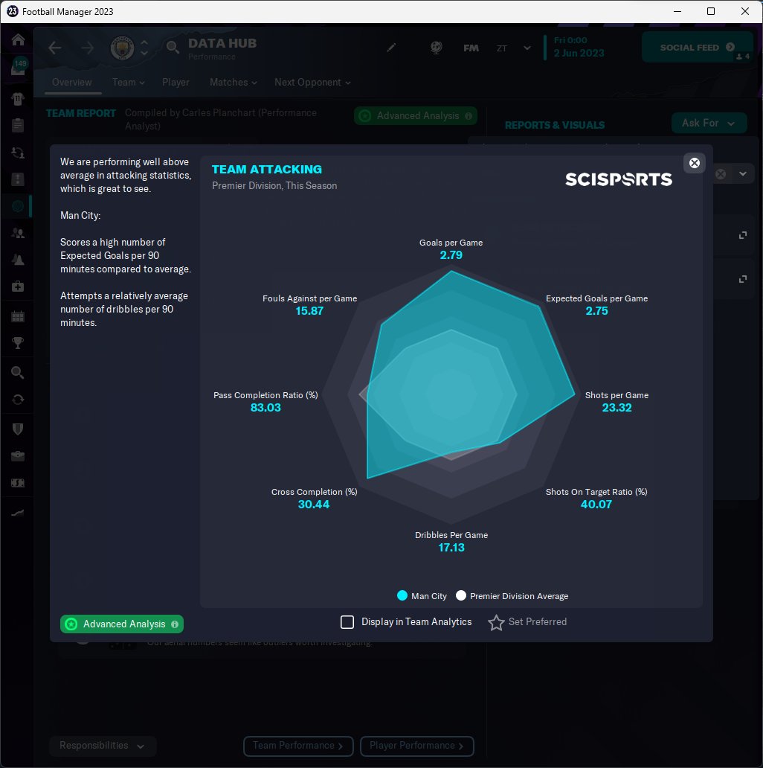Open the Inbox with the 149 badge
Screen dimensions: 763x768
coord(18,67)
